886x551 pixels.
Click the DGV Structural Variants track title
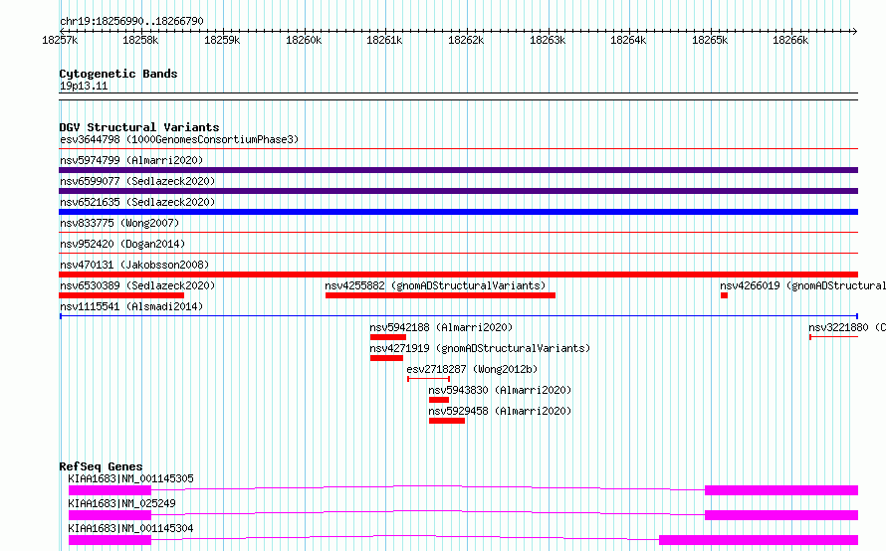139,127
